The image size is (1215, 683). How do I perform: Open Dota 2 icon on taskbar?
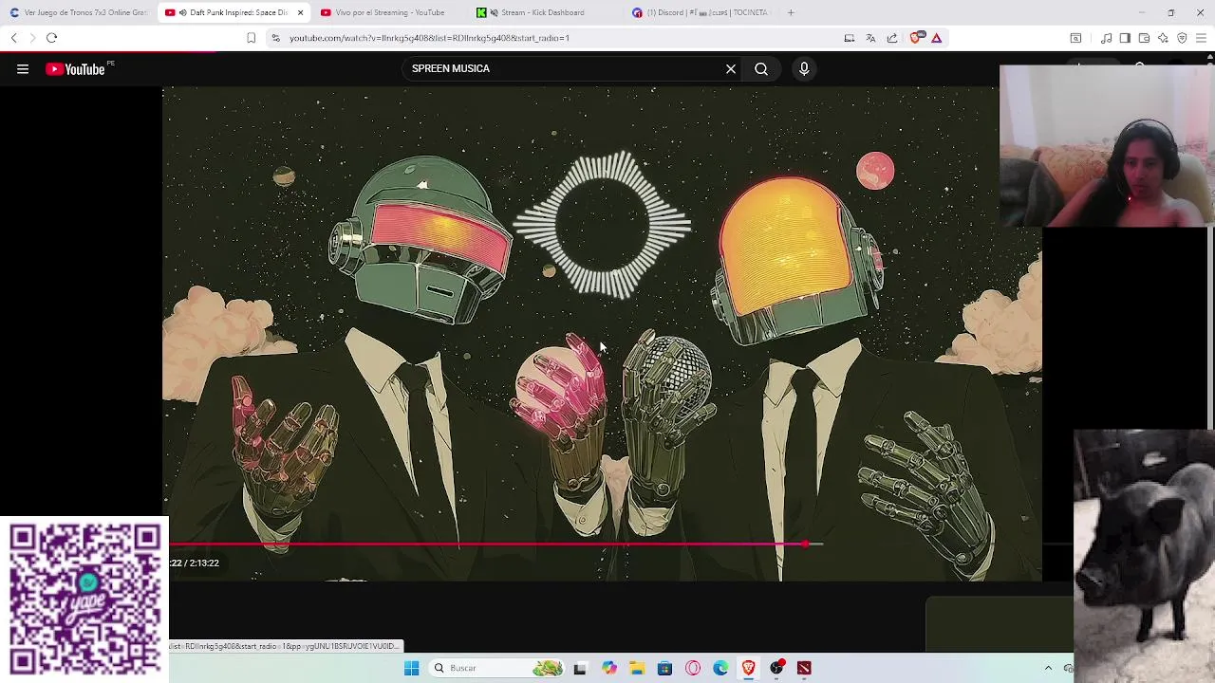(x=804, y=668)
